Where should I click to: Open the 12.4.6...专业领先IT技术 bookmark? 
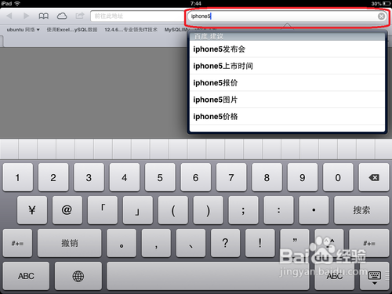click(131, 30)
